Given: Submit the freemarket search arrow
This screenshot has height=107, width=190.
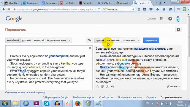Looking at the screenshot, I should pyautogui.click(x=133, y=9).
